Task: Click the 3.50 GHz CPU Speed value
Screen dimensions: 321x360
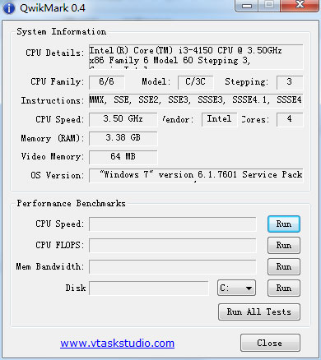Action: pos(123,119)
